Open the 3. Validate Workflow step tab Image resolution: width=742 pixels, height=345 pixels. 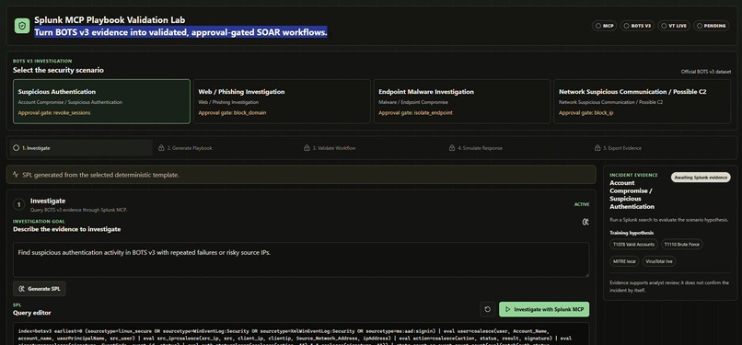coord(372,148)
